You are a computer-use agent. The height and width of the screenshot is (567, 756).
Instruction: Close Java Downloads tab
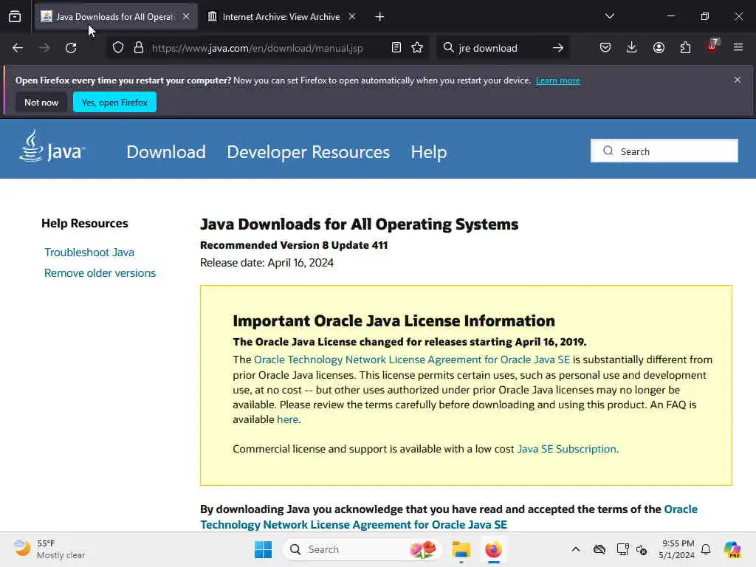(x=186, y=16)
